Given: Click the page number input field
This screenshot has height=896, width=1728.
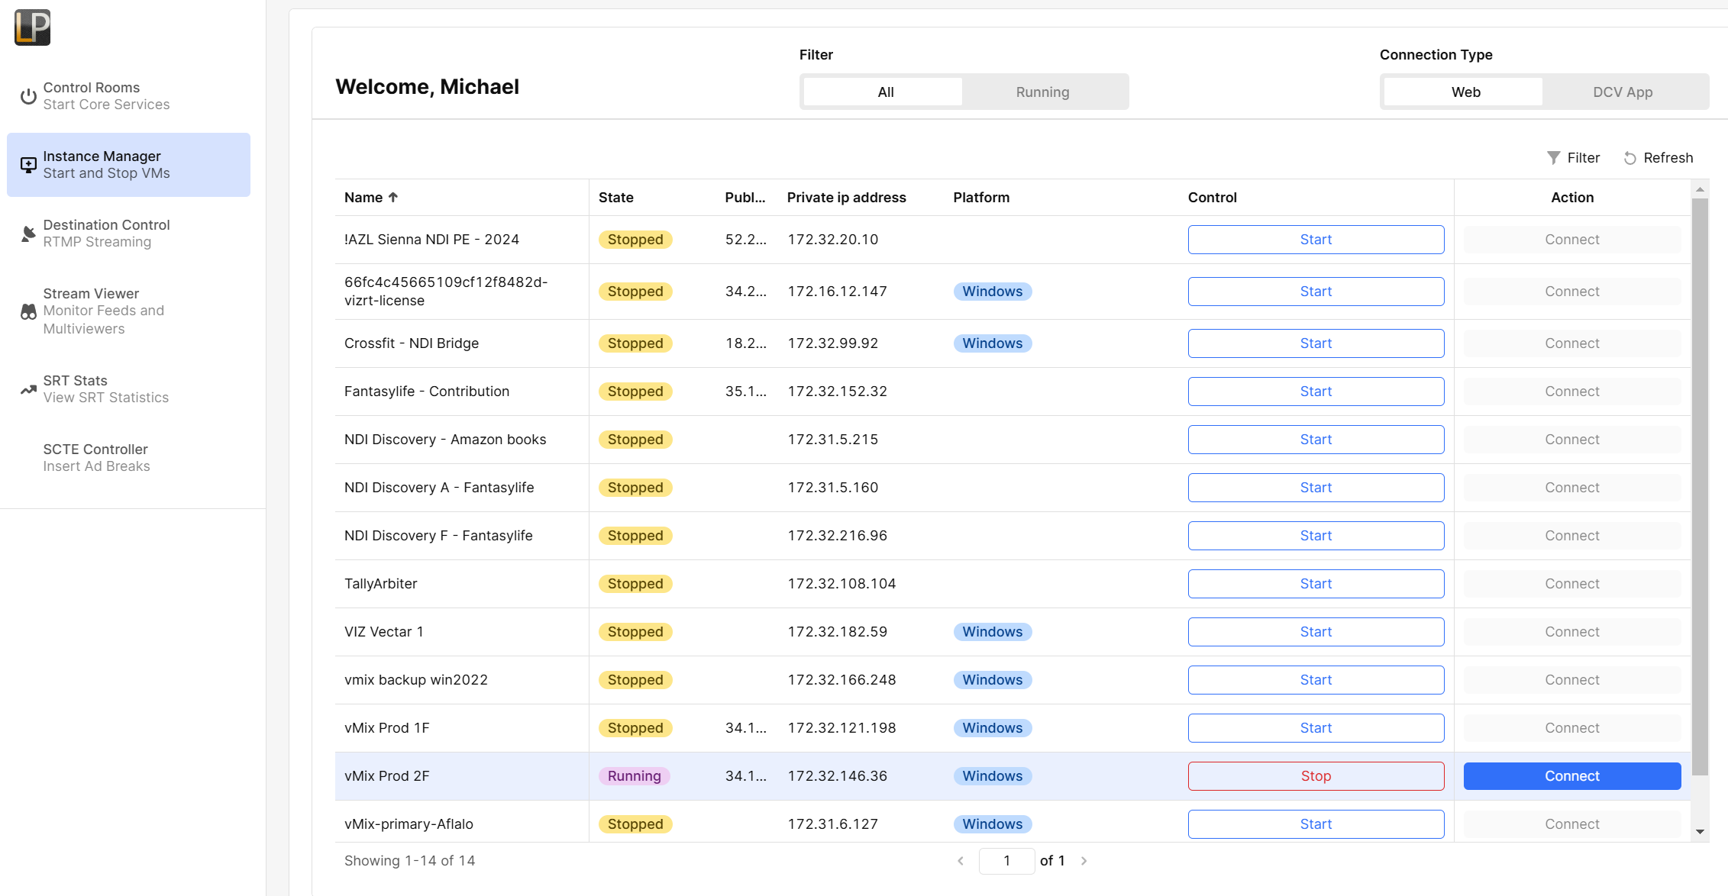Looking at the screenshot, I should (x=1006, y=861).
